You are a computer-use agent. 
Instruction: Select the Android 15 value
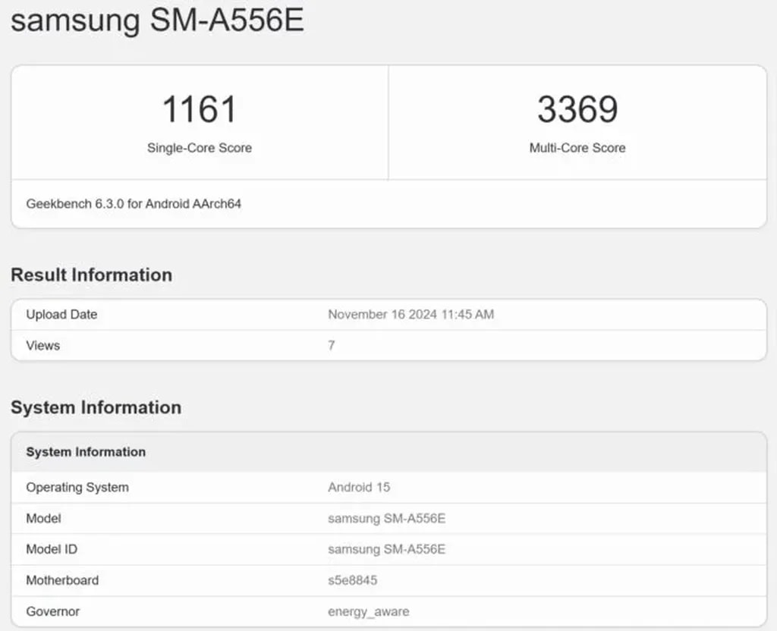coord(359,488)
